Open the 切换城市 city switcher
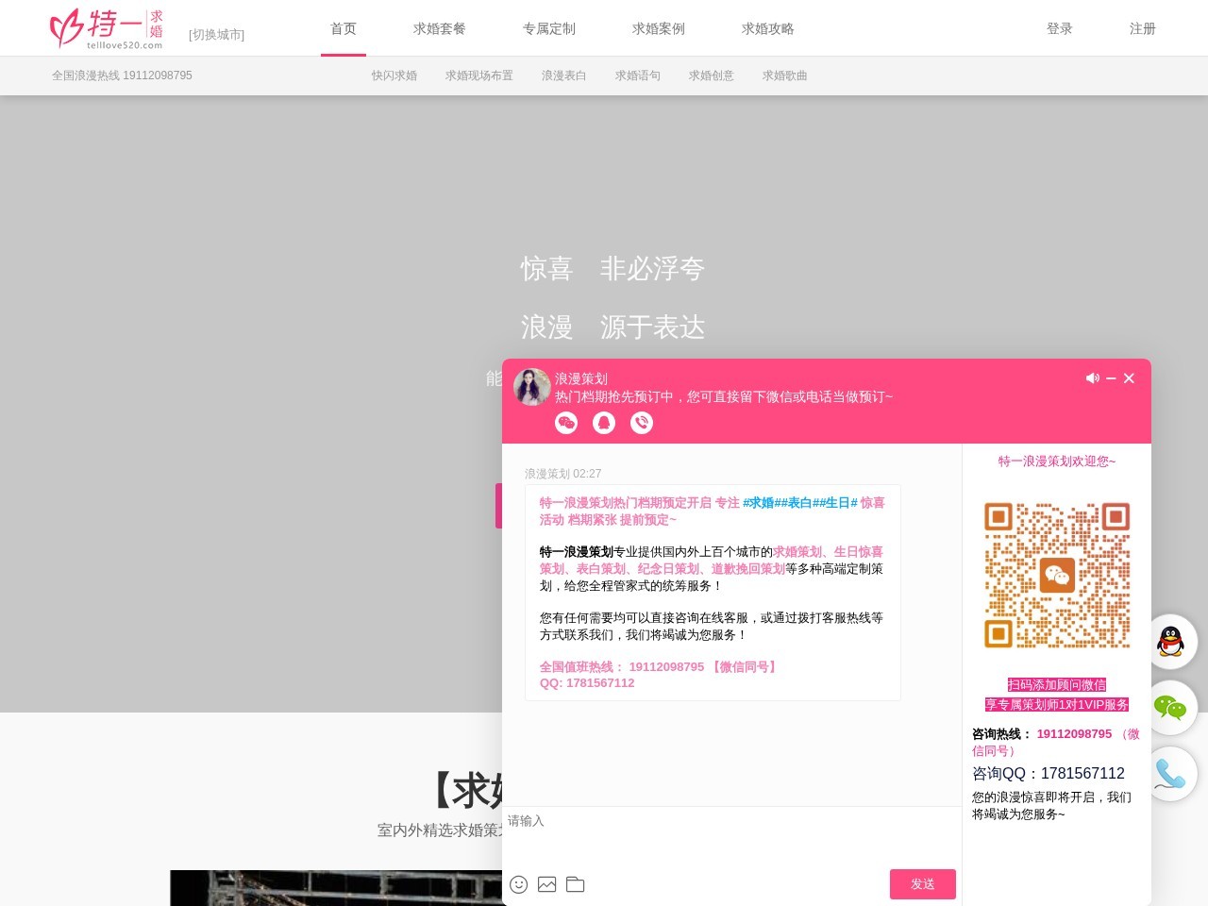This screenshot has width=1208, height=906. tap(216, 34)
